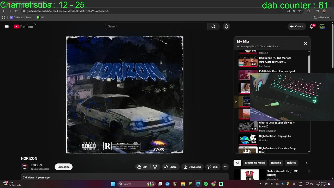
Task: Reload the page in the browser
Action: point(16,11)
